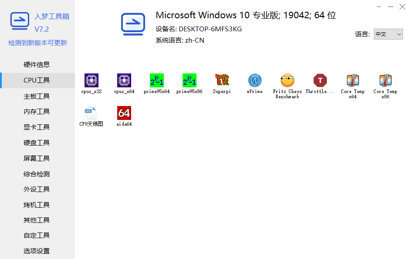Open prime95x86 tool icon
Viewport: 410px width, 259px height.
pyautogui.click(x=189, y=80)
